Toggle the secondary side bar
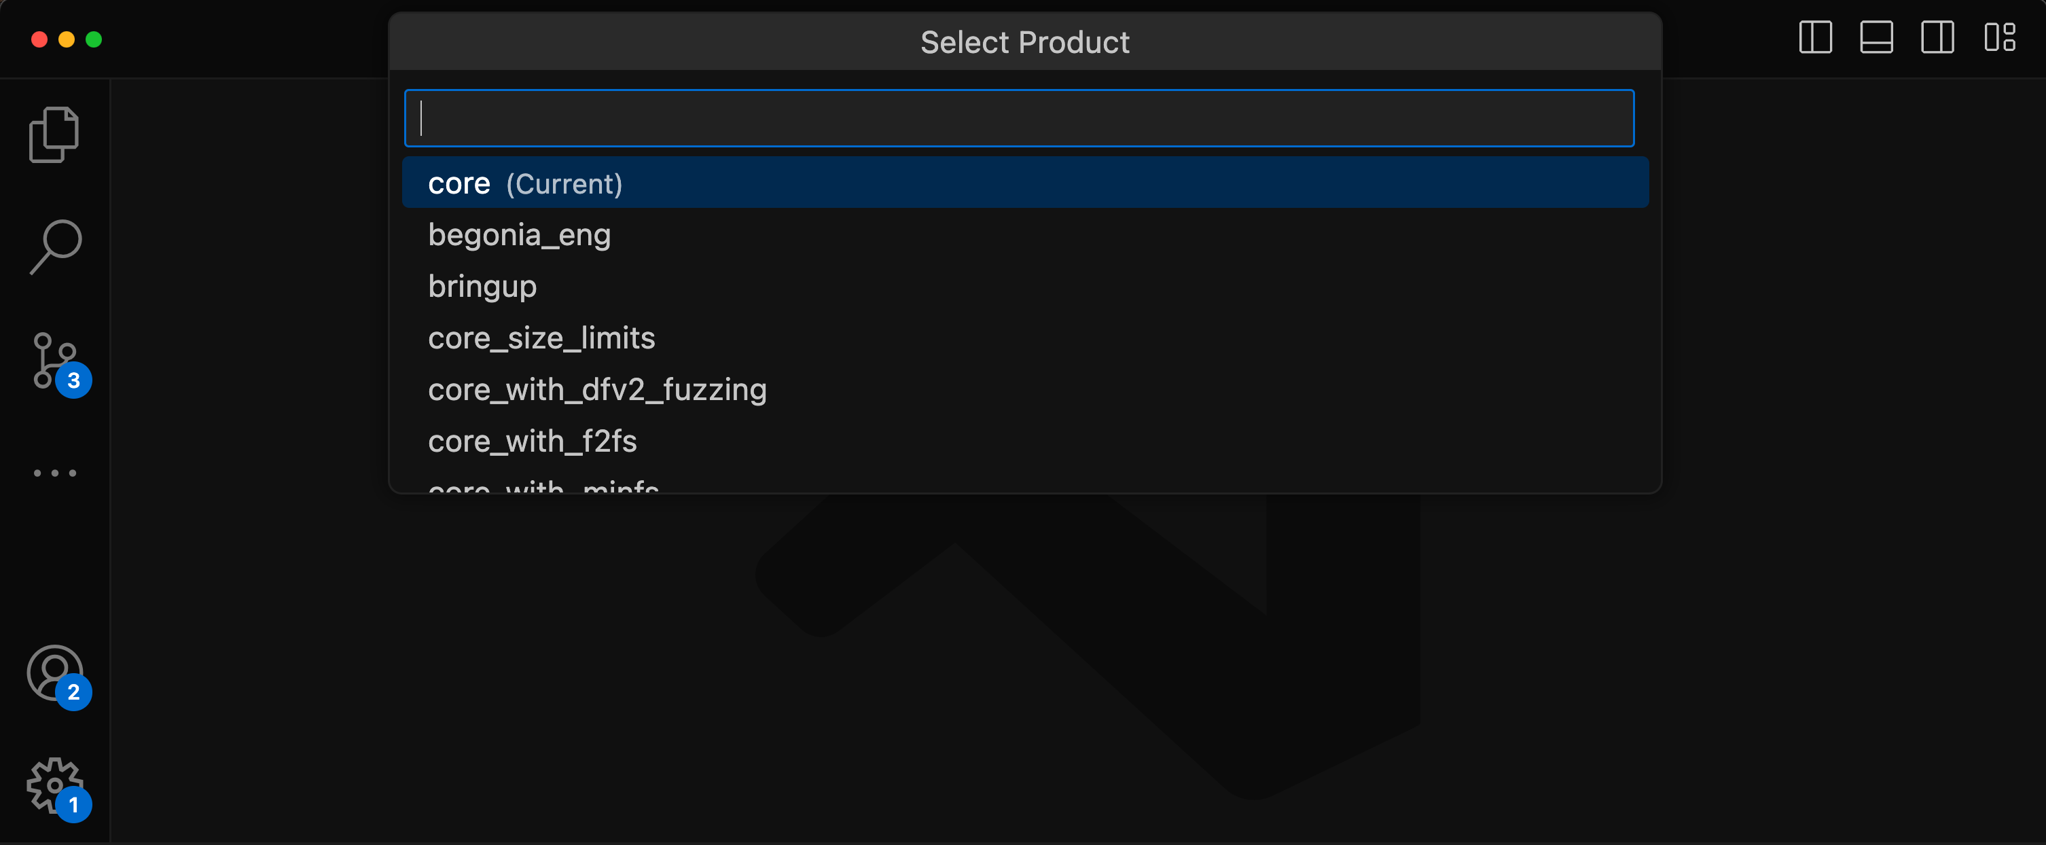Screen dimensions: 2046x845 tap(1937, 37)
